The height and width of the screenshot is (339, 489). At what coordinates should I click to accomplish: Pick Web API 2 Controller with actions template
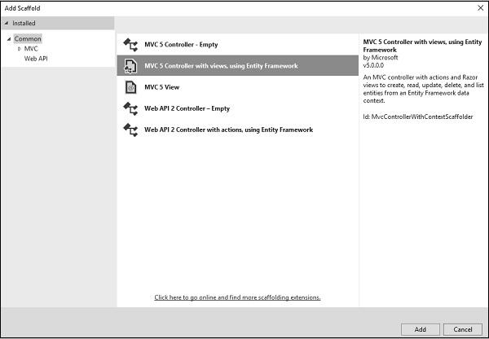(x=228, y=129)
